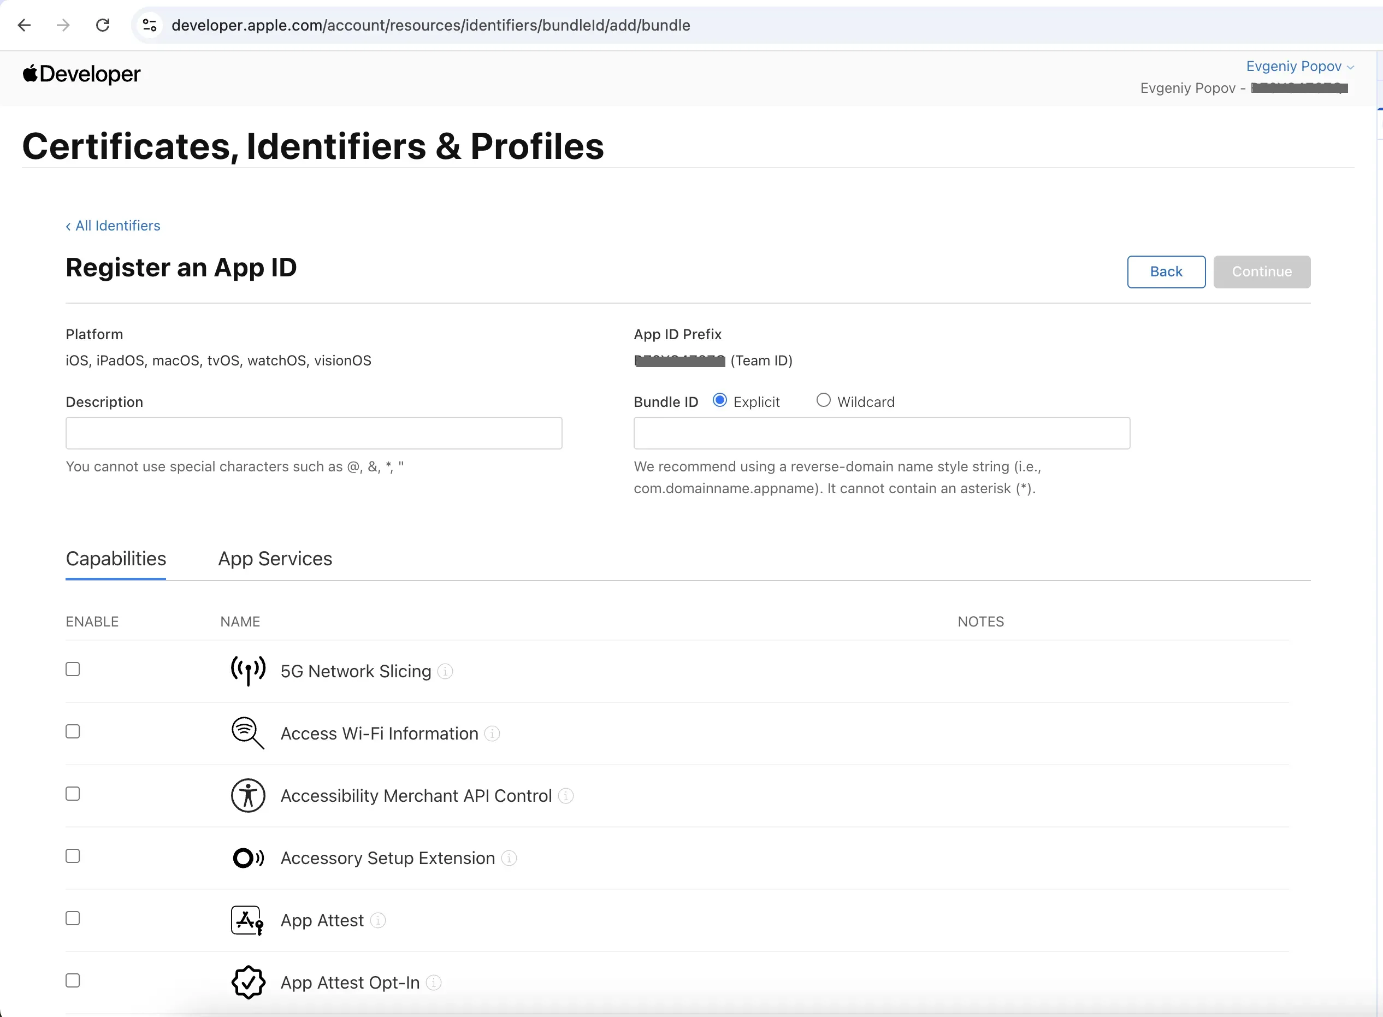Click the browser back arrow
The width and height of the screenshot is (1383, 1017).
coord(24,25)
